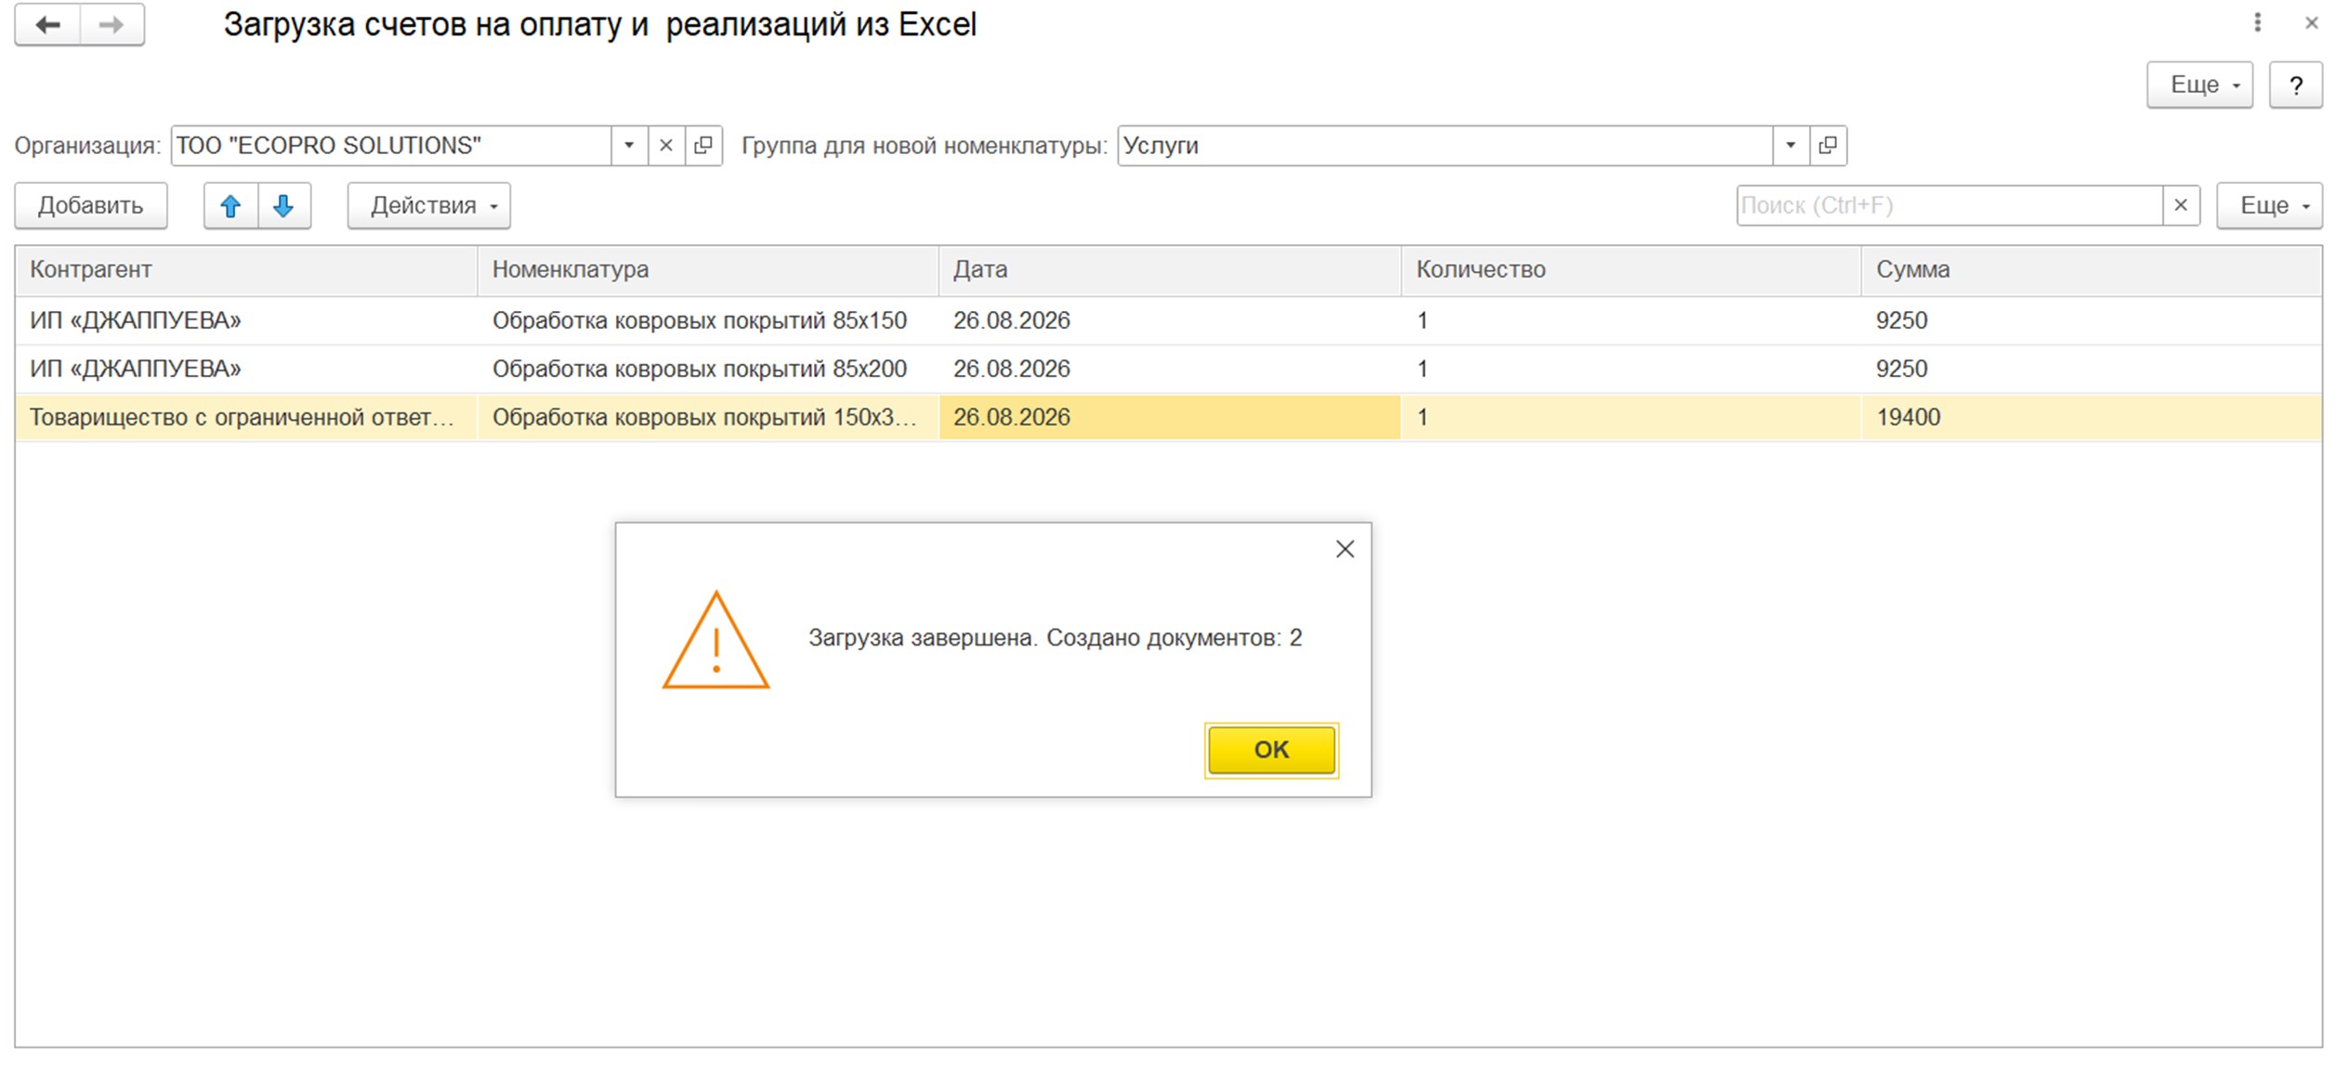Go forward with the right arrow

tap(112, 25)
